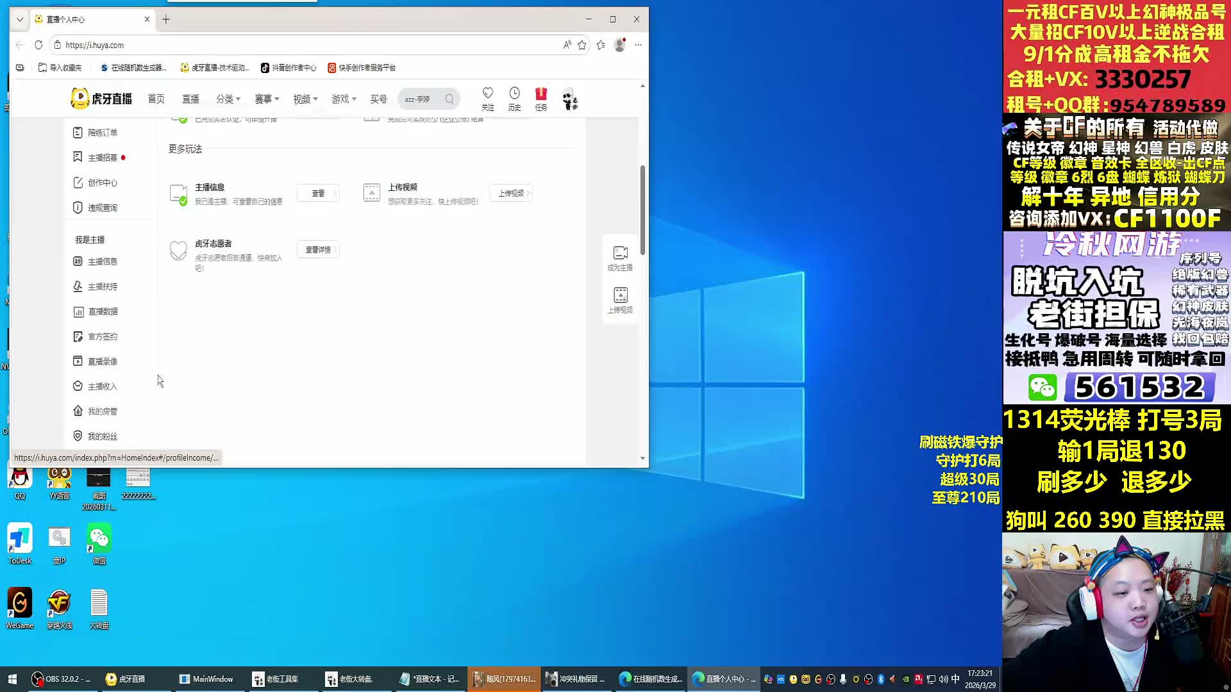
Task: Open 主播收入 in the sidebar
Action: (102, 386)
